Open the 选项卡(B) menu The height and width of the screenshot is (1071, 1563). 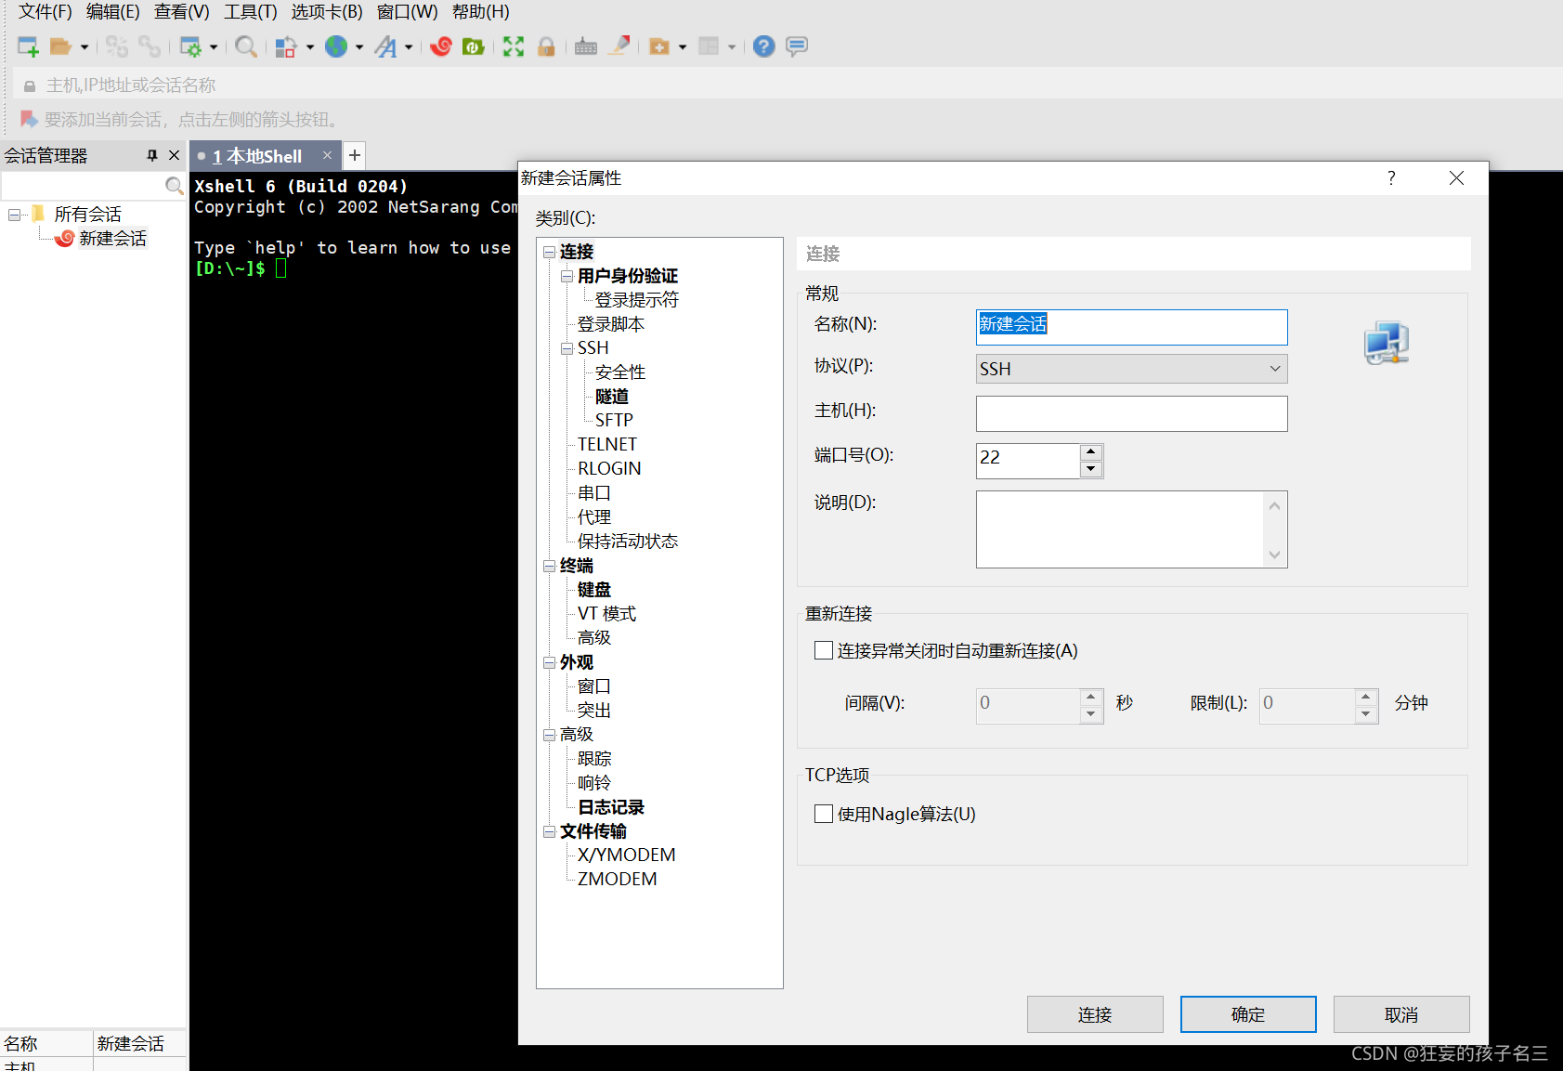coord(327,11)
